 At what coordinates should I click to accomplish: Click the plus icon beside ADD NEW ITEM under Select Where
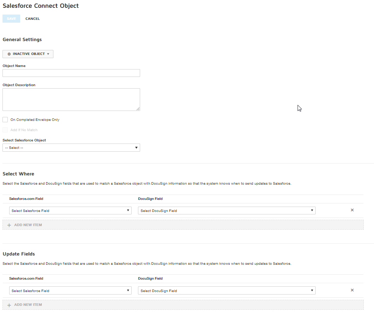coord(8,225)
